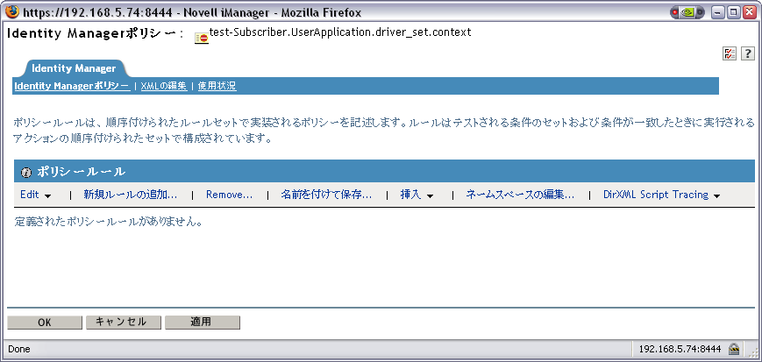The width and height of the screenshot is (762, 362).
Task: Click the Done status text
Action: tap(19, 349)
